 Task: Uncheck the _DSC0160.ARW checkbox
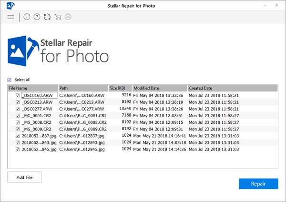click(18, 95)
